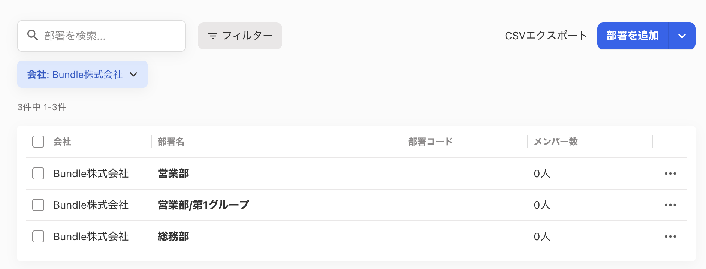Viewport: 706px width, 269px height.
Task: Expand the 部署を追加 dropdown arrow
Action: coord(682,36)
